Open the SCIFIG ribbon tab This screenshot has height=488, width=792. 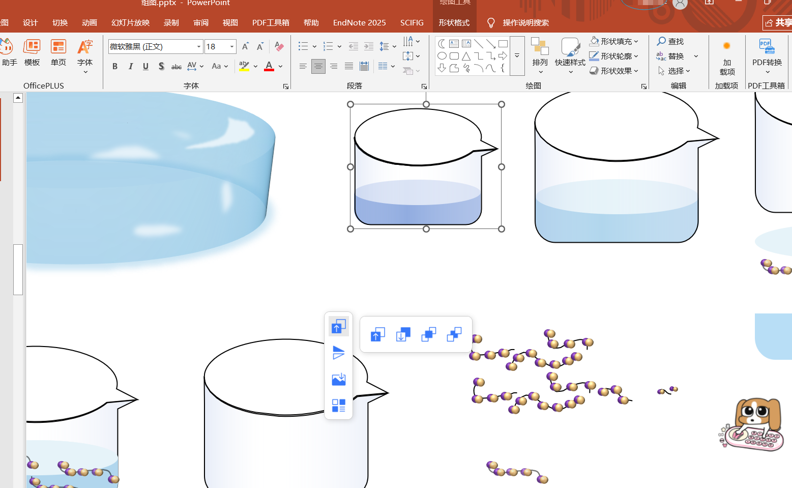point(412,22)
